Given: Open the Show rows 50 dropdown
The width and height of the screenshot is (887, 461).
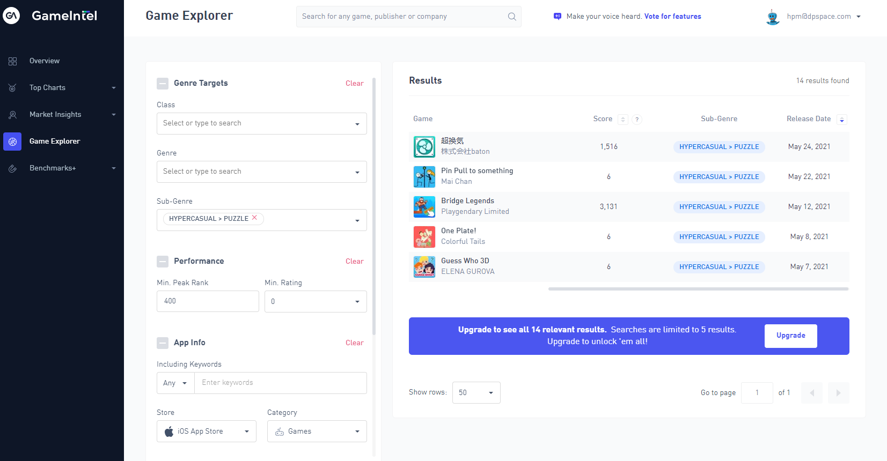Looking at the screenshot, I should tap(477, 393).
